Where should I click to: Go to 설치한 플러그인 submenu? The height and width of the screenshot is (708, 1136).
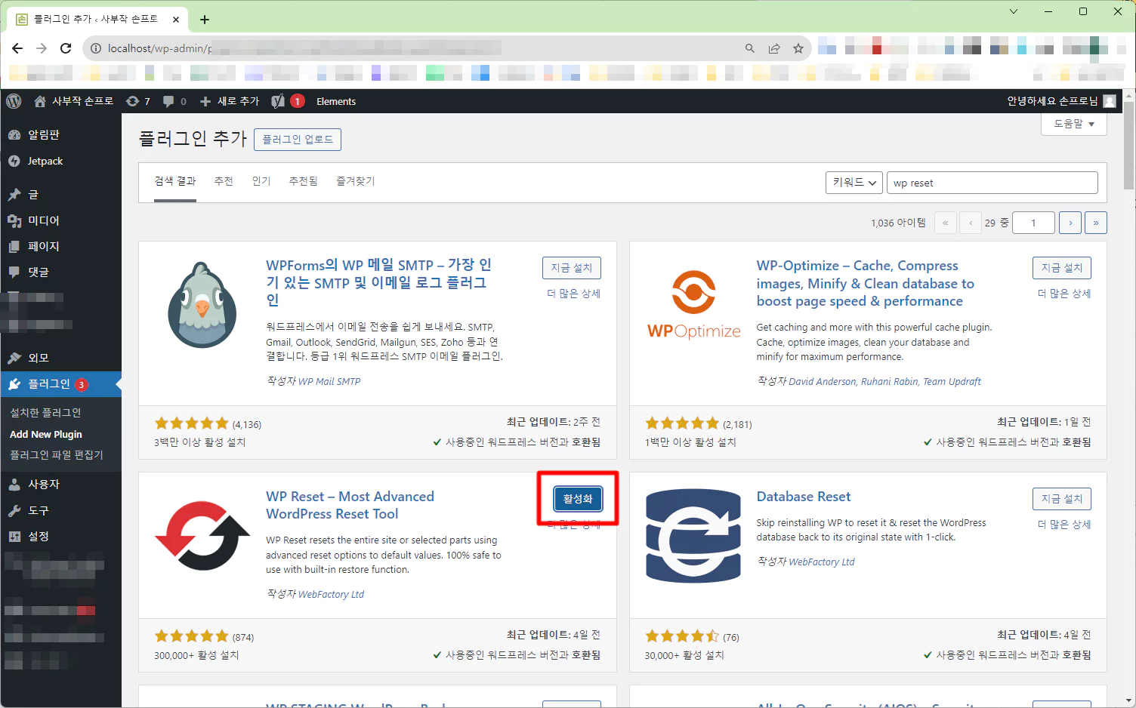coord(45,413)
